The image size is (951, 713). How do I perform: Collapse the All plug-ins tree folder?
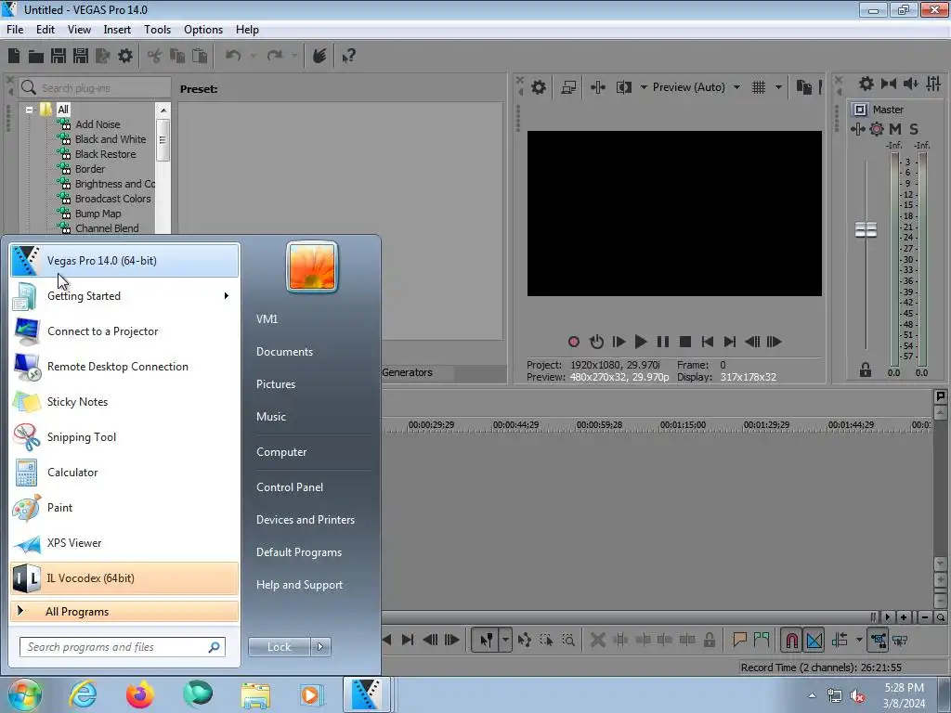29,110
